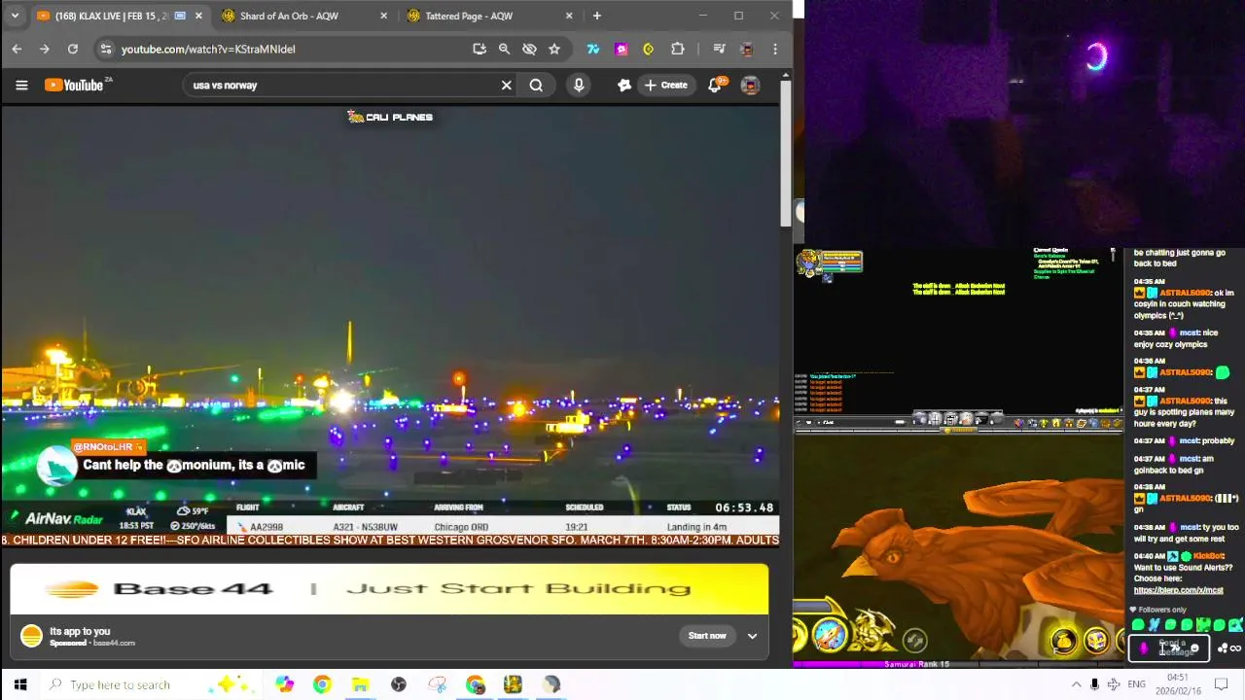This screenshot has width=1245, height=700.
Task: Create a new YouTube upload
Action: click(x=665, y=86)
